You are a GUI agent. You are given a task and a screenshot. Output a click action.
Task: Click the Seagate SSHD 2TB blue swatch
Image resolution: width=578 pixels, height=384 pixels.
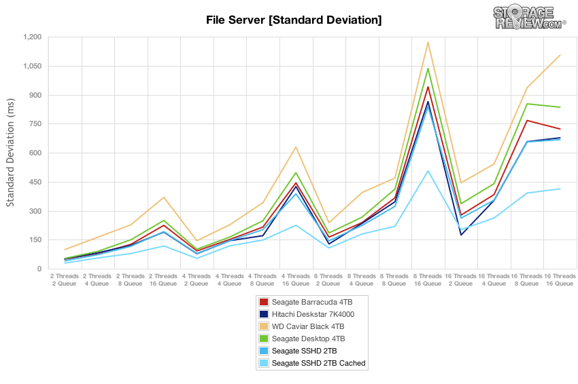click(264, 351)
